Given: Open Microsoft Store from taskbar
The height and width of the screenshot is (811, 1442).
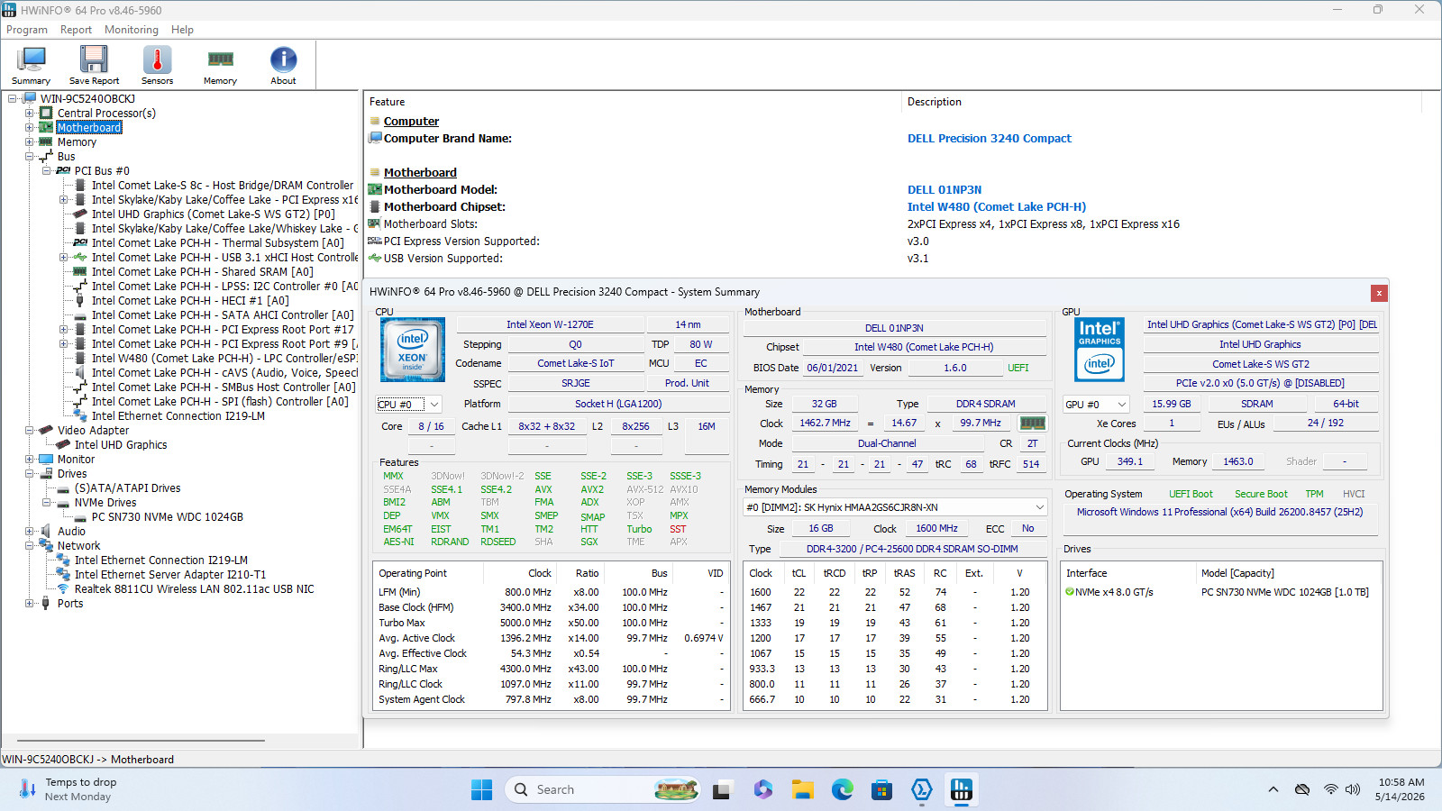Looking at the screenshot, I should [x=881, y=789].
